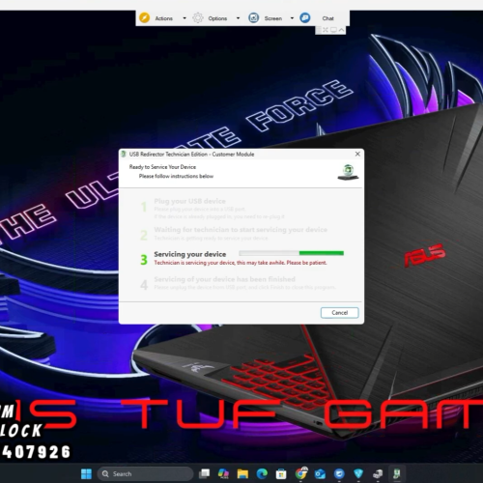Image resolution: width=483 pixels, height=483 pixels.
Task: Cancel the USB Redirector servicing dialog
Action: point(339,313)
